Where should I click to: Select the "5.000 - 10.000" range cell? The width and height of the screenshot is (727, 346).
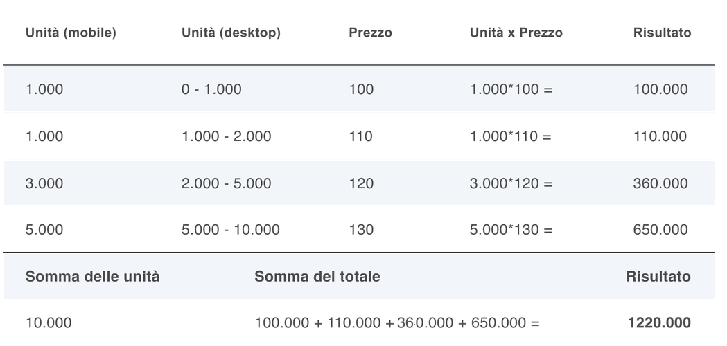pos(230,230)
